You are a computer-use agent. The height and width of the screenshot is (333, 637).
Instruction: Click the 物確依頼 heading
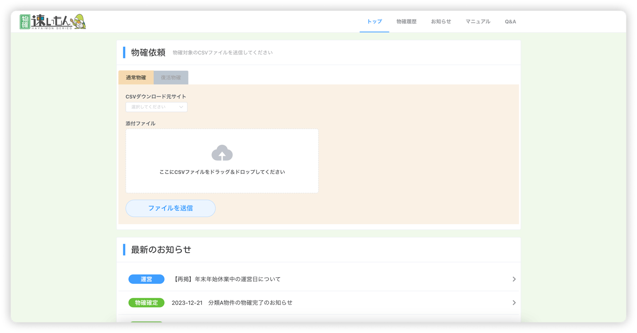coord(148,53)
